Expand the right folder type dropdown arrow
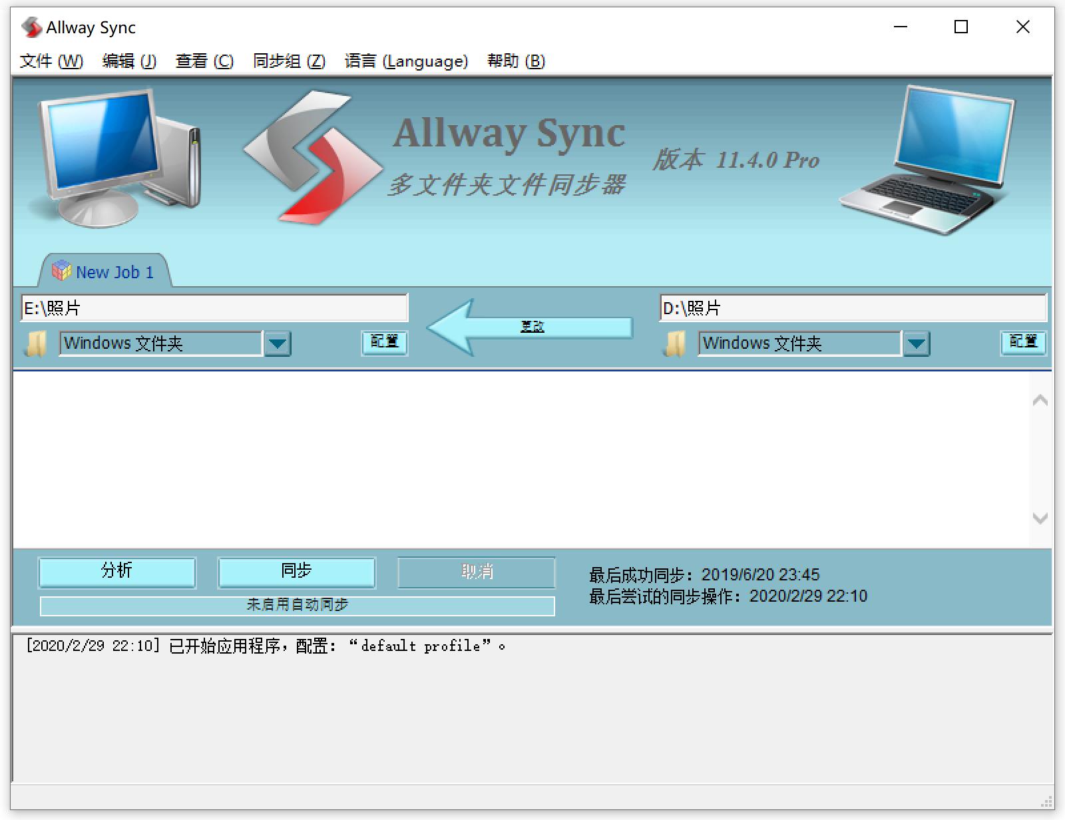The height and width of the screenshot is (820, 1065). 917,344
